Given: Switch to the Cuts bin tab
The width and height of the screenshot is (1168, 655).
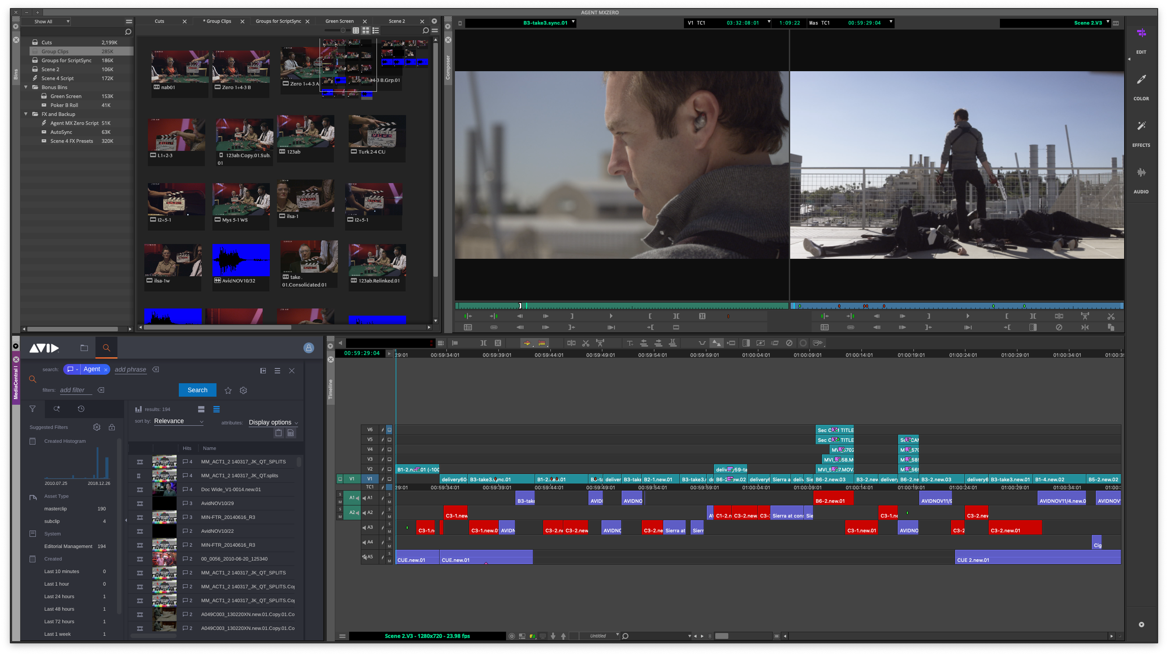Looking at the screenshot, I should [160, 21].
